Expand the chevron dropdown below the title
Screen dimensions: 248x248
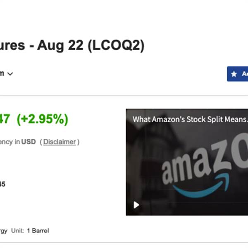[10, 74]
